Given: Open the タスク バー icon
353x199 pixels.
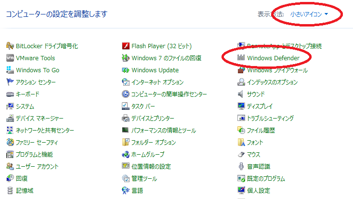Looking at the screenshot, I should [126, 106].
